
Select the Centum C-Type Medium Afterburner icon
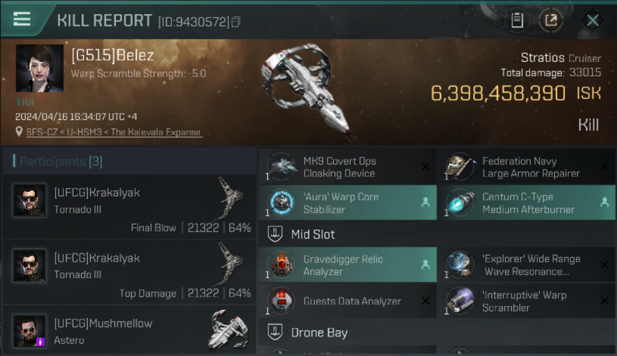pyautogui.click(x=459, y=203)
